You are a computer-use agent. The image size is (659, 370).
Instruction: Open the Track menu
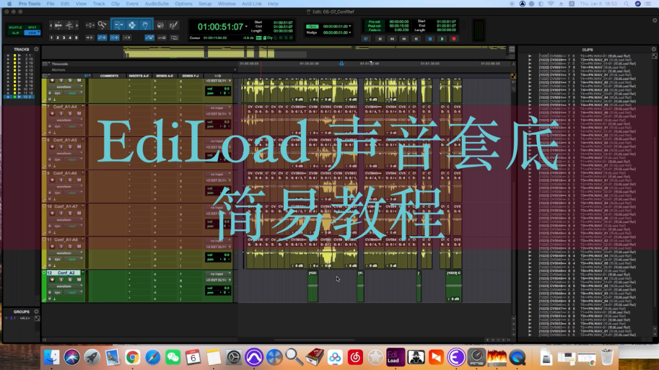pyautogui.click(x=99, y=4)
